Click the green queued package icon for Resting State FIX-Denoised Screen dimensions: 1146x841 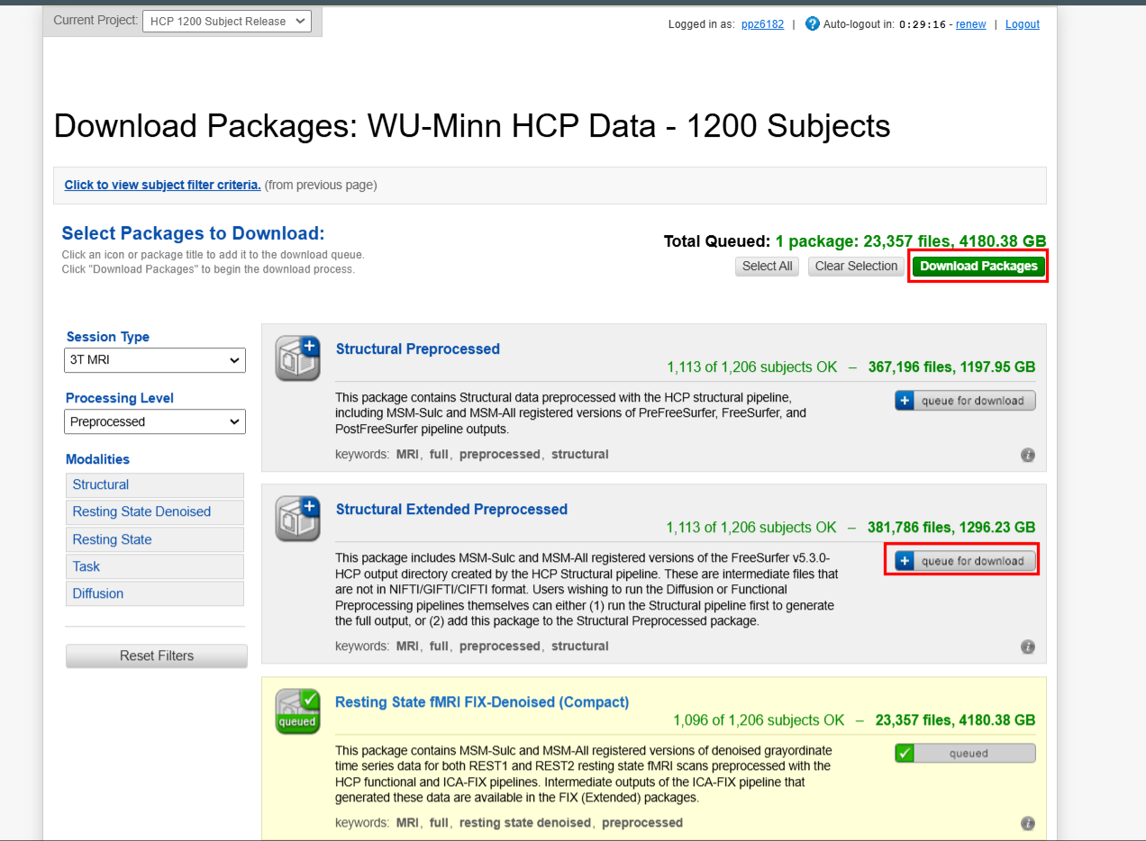click(297, 711)
